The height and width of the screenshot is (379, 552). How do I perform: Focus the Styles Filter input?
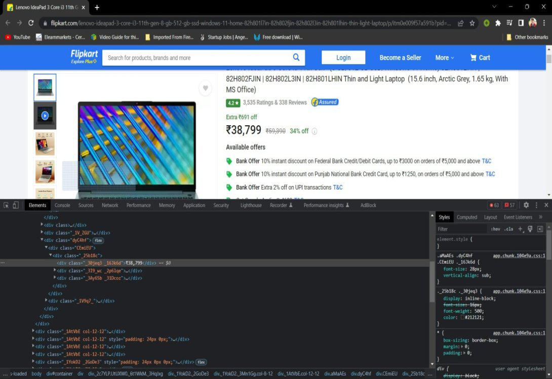pos(462,229)
